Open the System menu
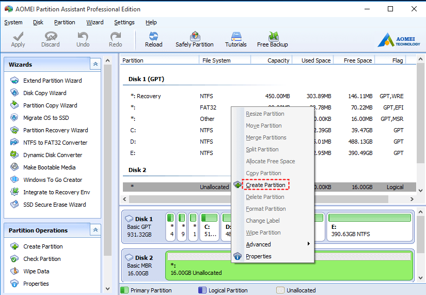This screenshot has height=295, width=426. [13, 22]
